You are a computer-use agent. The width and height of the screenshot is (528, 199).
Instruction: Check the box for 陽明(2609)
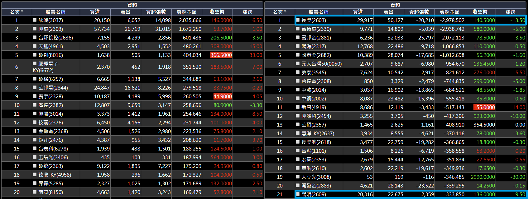pos(298,194)
